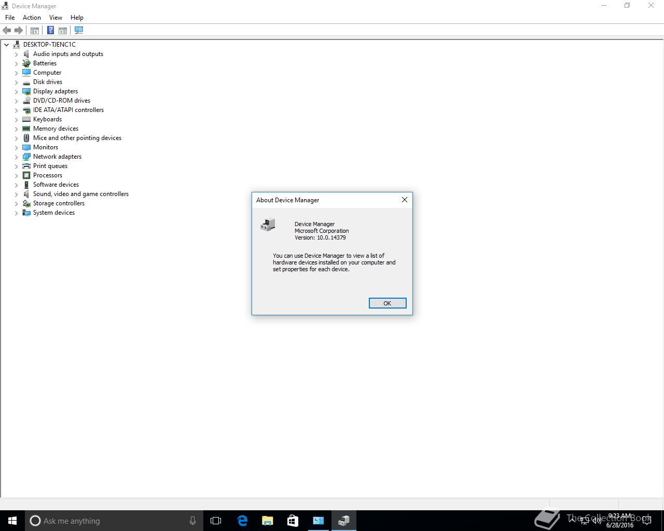The height and width of the screenshot is (531, 664).
Task: Click the Disk drives category icon
Action: tap(26, 82)
